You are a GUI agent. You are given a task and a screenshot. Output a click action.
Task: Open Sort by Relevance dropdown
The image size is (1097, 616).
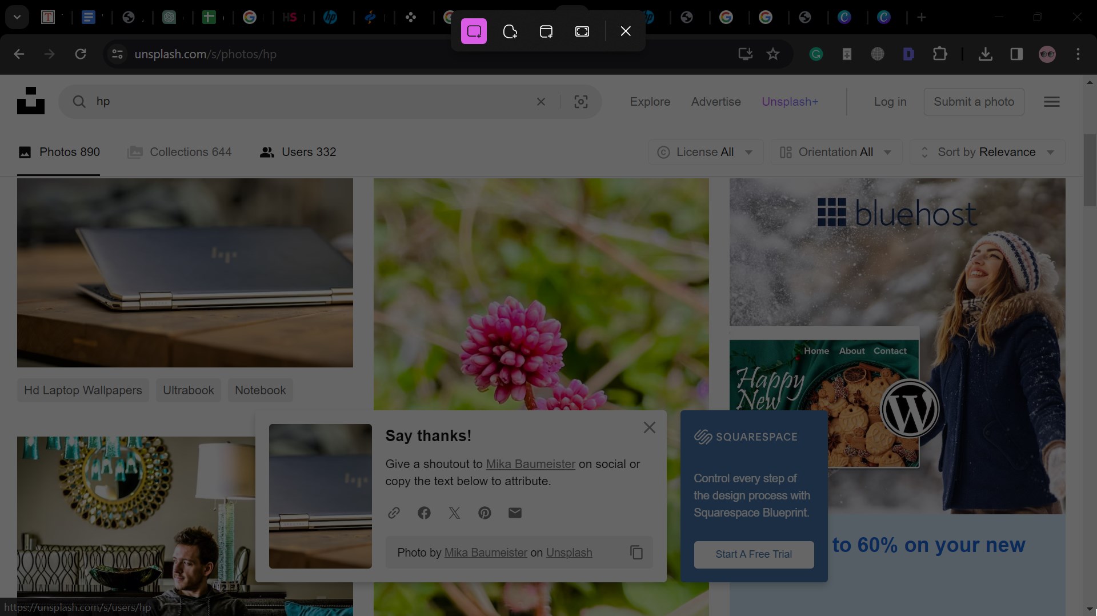[x=988, y=152]
